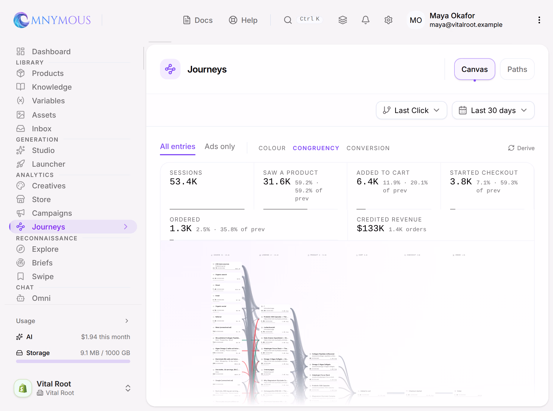Viewport: 553px width, 411px height.
Task: Open the Inbox tray icon
Action: pos(21,128)
